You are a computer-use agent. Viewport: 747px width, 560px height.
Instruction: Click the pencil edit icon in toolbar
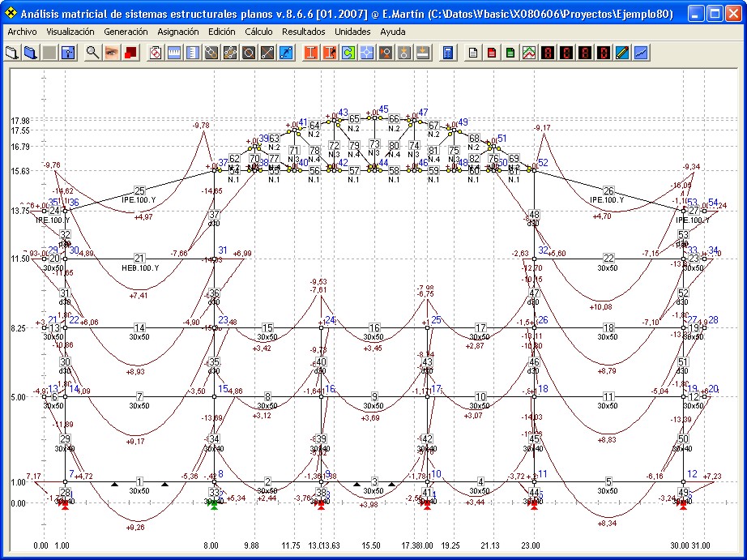tap(622, 53)
